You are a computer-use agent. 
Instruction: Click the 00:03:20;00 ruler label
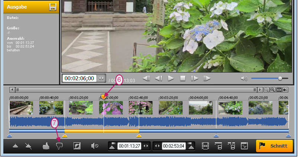169,98
